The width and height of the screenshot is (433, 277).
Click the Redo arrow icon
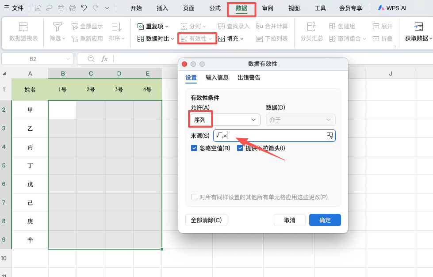point(96,8)
